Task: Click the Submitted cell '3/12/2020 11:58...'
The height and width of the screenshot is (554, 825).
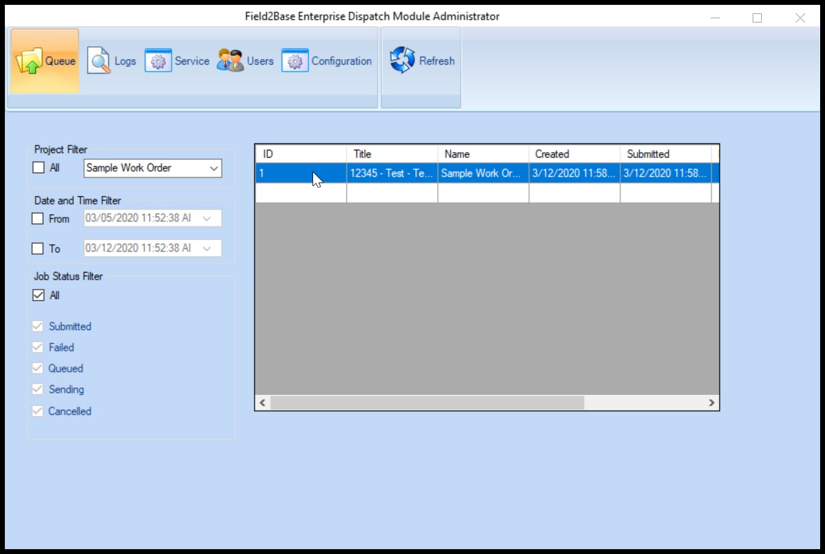Action: pyautogui.click(x=666, y=173)
